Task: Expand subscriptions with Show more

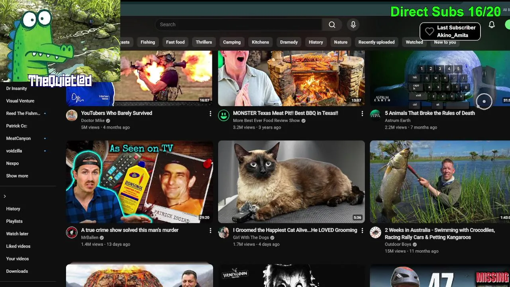Action: point(17,176)
